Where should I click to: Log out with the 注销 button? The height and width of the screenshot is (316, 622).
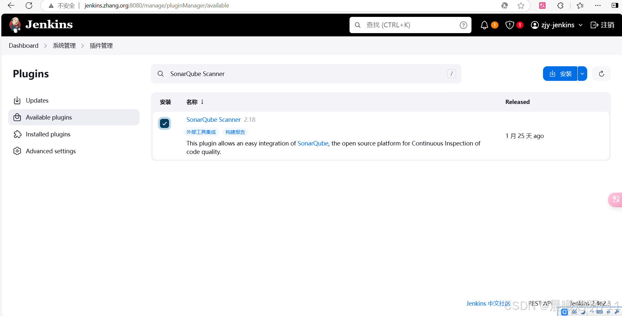click(x=602, y=25)
